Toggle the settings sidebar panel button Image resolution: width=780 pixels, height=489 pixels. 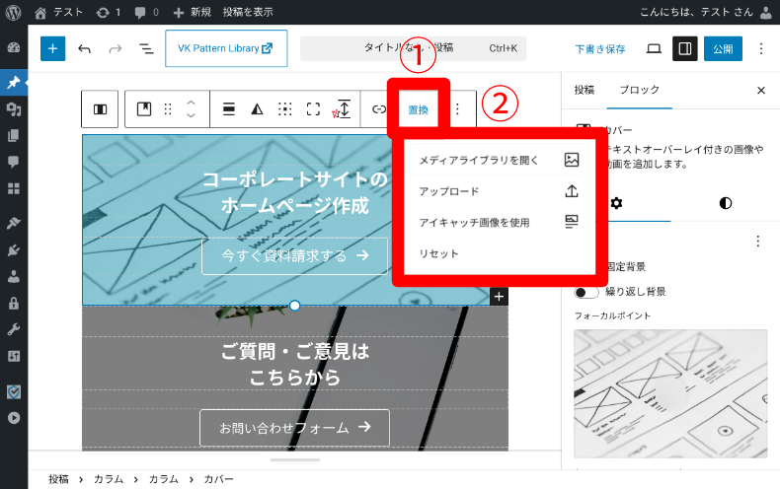(684, 48)
